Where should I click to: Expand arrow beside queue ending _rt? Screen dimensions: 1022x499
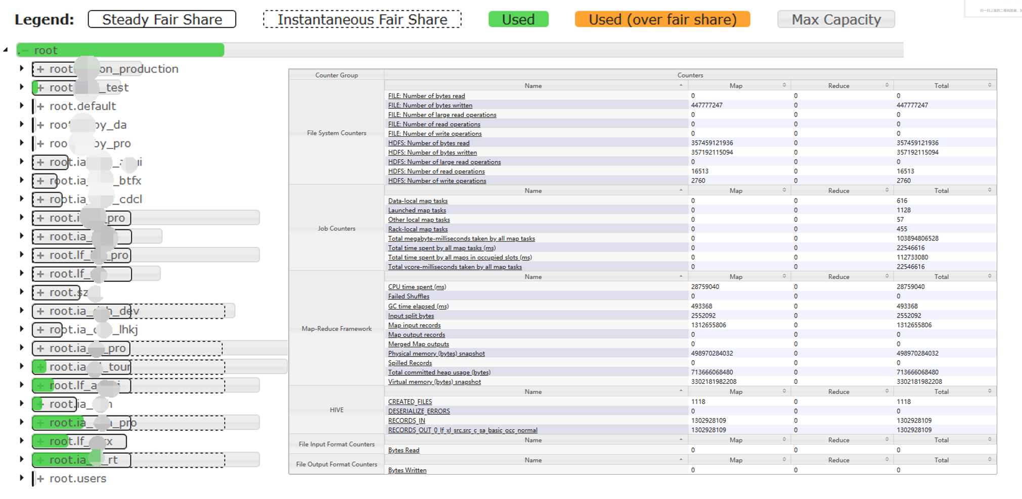[22, 459]
